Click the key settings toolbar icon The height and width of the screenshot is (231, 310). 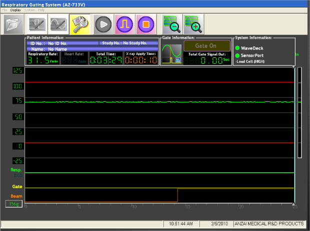click(79, 23)
